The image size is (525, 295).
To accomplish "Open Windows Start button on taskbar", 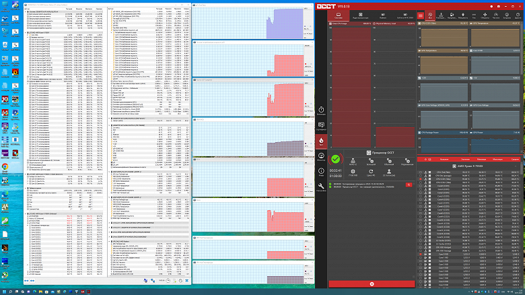I will (x=4, y=292).
